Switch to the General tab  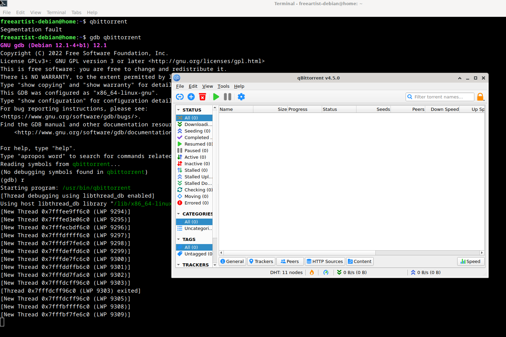[232, 261]
